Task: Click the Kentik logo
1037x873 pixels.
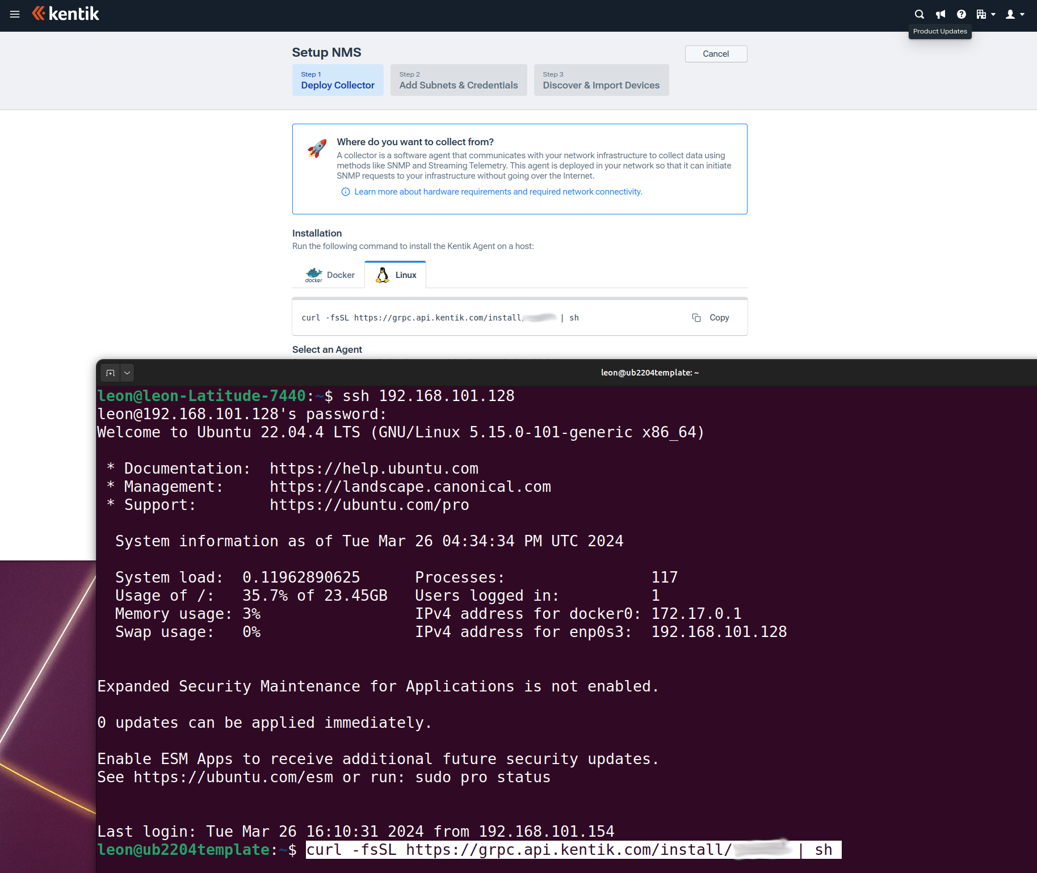Action: (65, 14)
